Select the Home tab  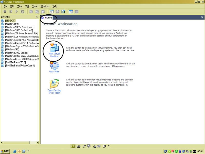coord(47,17)
